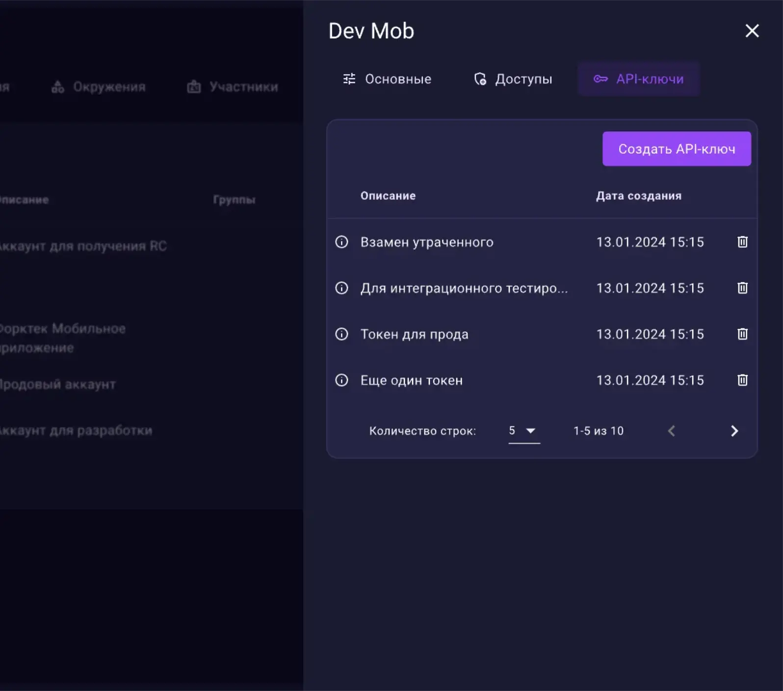Show info for integration testing key
Viewport: 783px width, 691px height.
[341, 288]
